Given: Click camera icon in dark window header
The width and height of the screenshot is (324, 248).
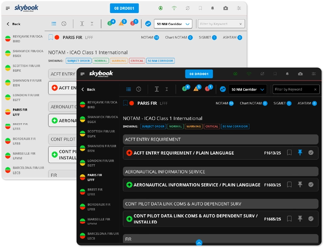Looking at the screenshot, I should click(300, 74).
